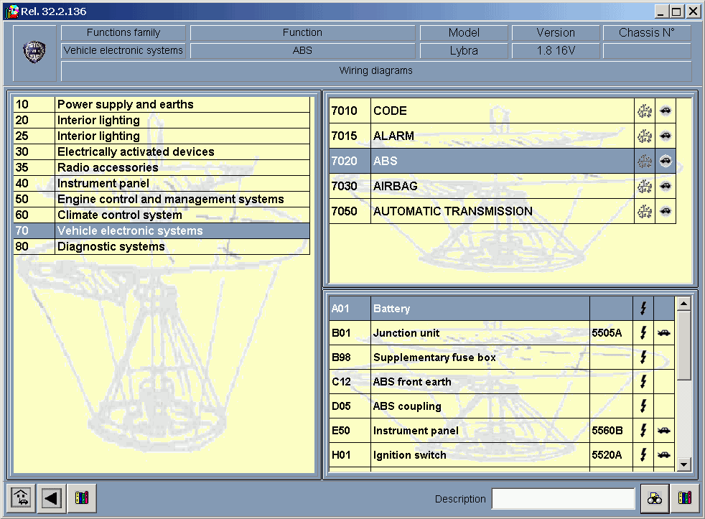The height and width of the screenshot is (519, 705).
Task: Click car icon for Instrument panel E50 row
Action: pyautogui.click(x=664, y=431)
